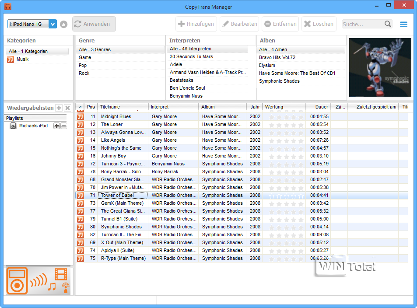
Task: Click the Symphonic Shades album artwork
Action: point(380,67)
